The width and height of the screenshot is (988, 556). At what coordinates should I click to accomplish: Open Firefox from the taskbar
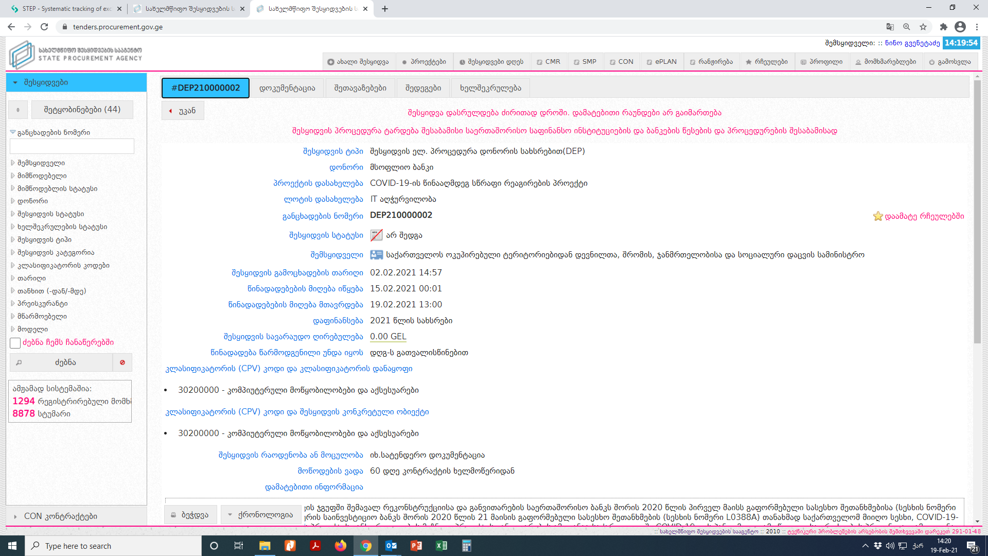click(340, 546)
